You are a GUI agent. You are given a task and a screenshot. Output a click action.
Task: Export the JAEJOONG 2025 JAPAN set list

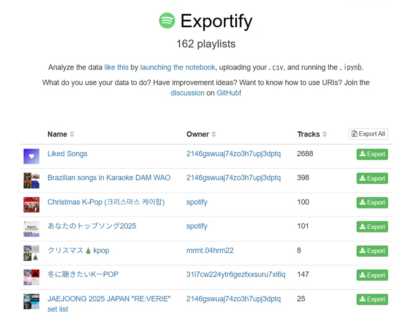[x=372, y=299]
